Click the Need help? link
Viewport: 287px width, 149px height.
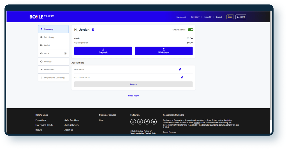(133, 96)
